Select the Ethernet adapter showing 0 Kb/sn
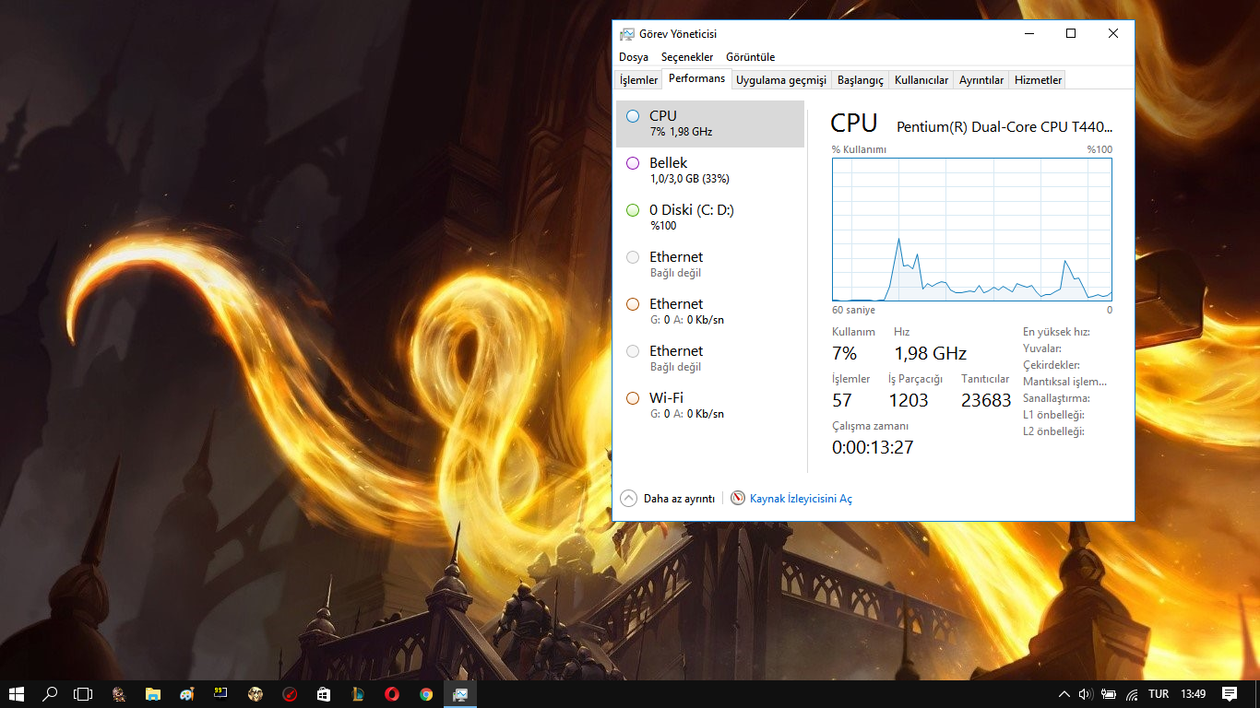This screenshot has width=1260, height=708. click(x=710, y=312)
